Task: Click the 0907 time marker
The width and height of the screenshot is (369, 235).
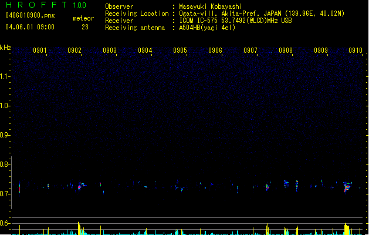Action: (x=250, y=50)
